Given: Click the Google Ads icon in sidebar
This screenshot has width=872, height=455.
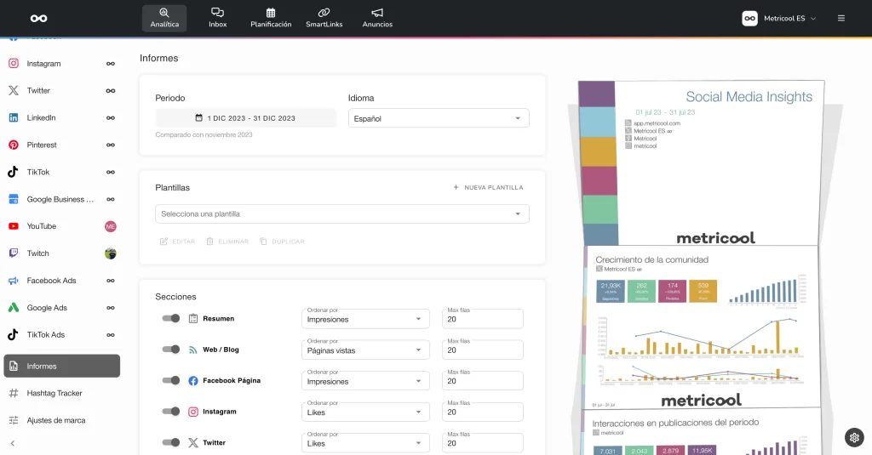Looking at the screenshot, I should (x=14, y=308).
